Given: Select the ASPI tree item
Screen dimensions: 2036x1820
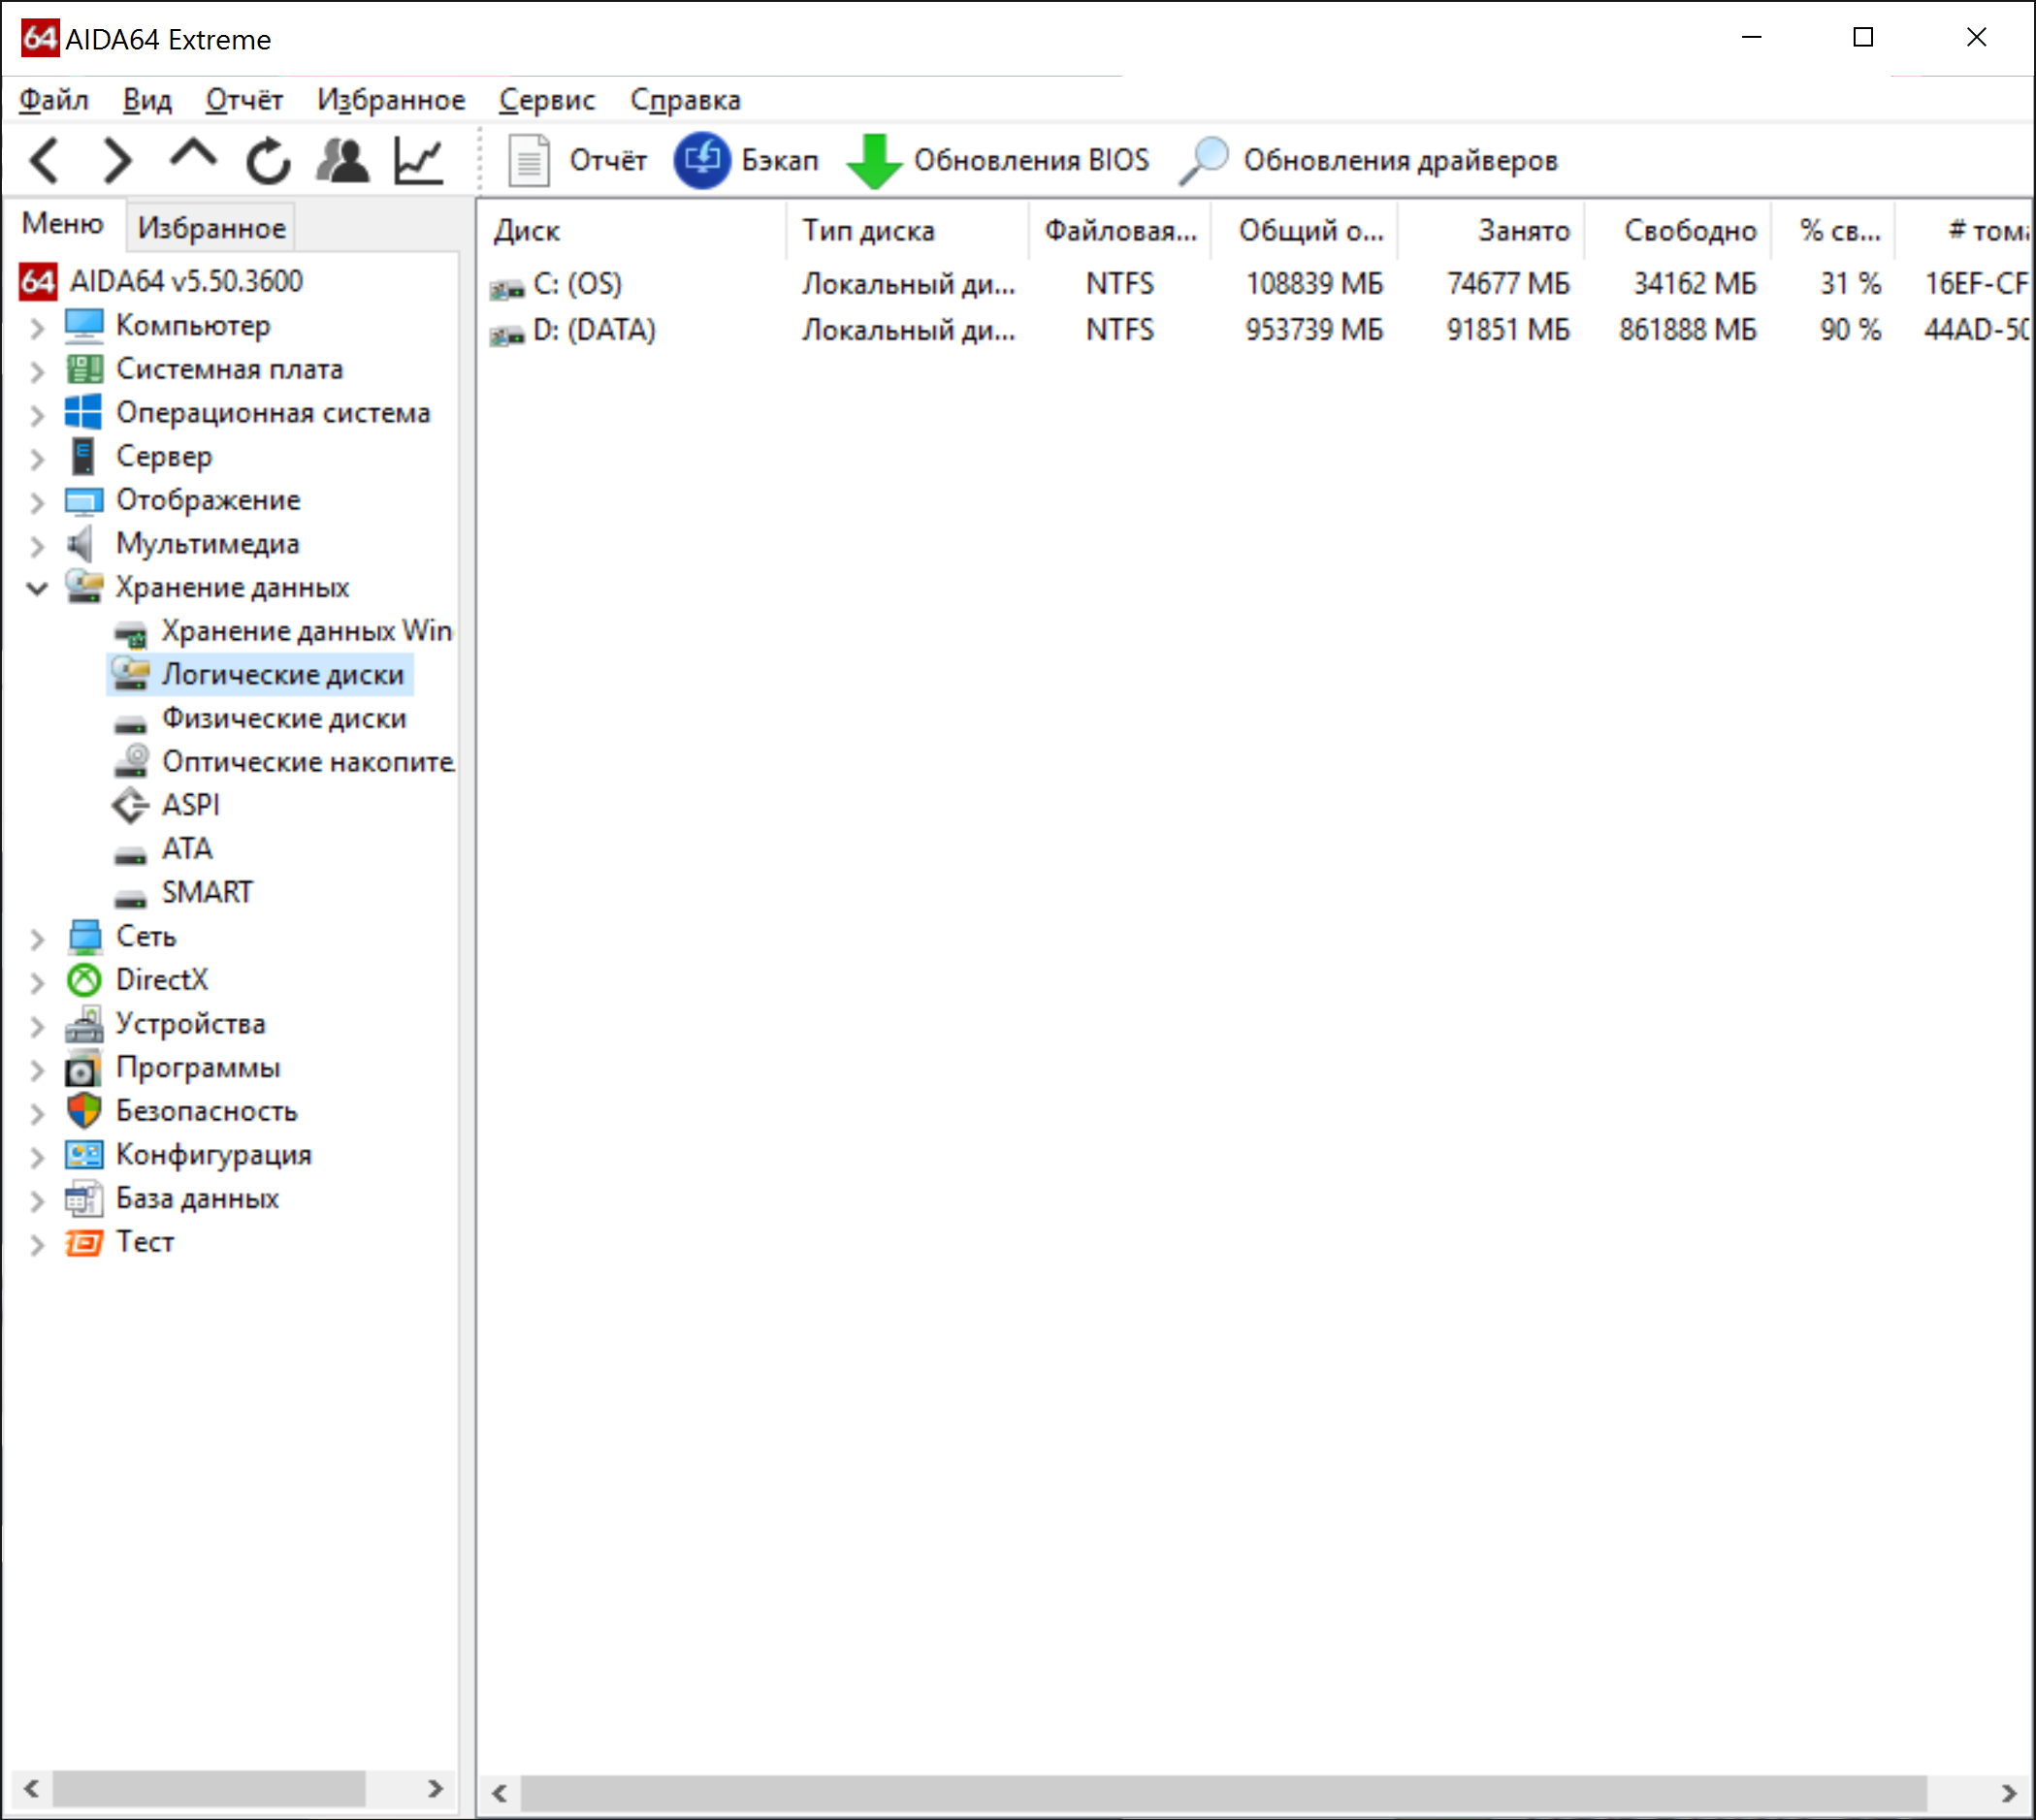Looking at the screenshot, I should click(x=190, y=805).
